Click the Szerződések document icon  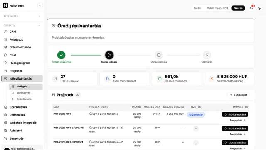pyautogui.click(x=5, y=107)
